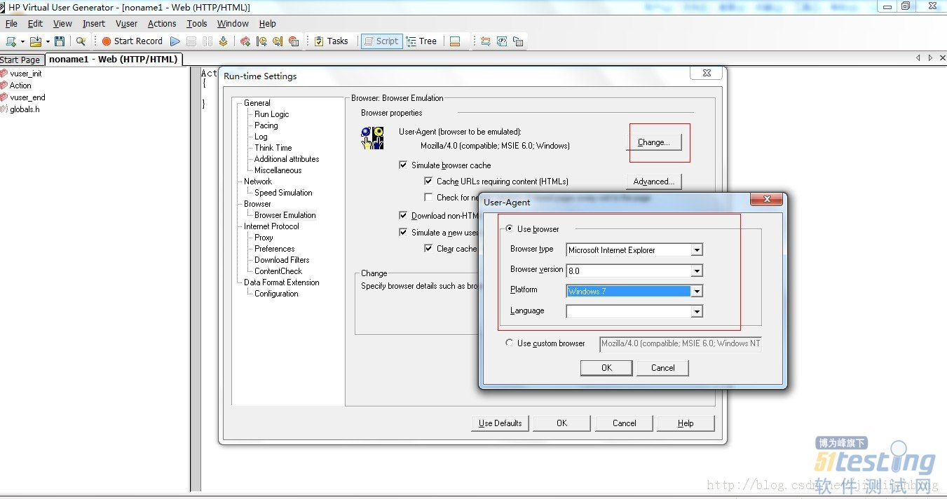The width and height of the screenshot is (947, 499).
Task: Open the Platform dropdown
Action: [x=696, y=292]
